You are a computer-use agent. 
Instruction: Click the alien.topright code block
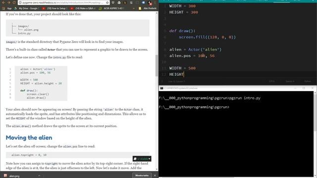[x=78, y=155]
